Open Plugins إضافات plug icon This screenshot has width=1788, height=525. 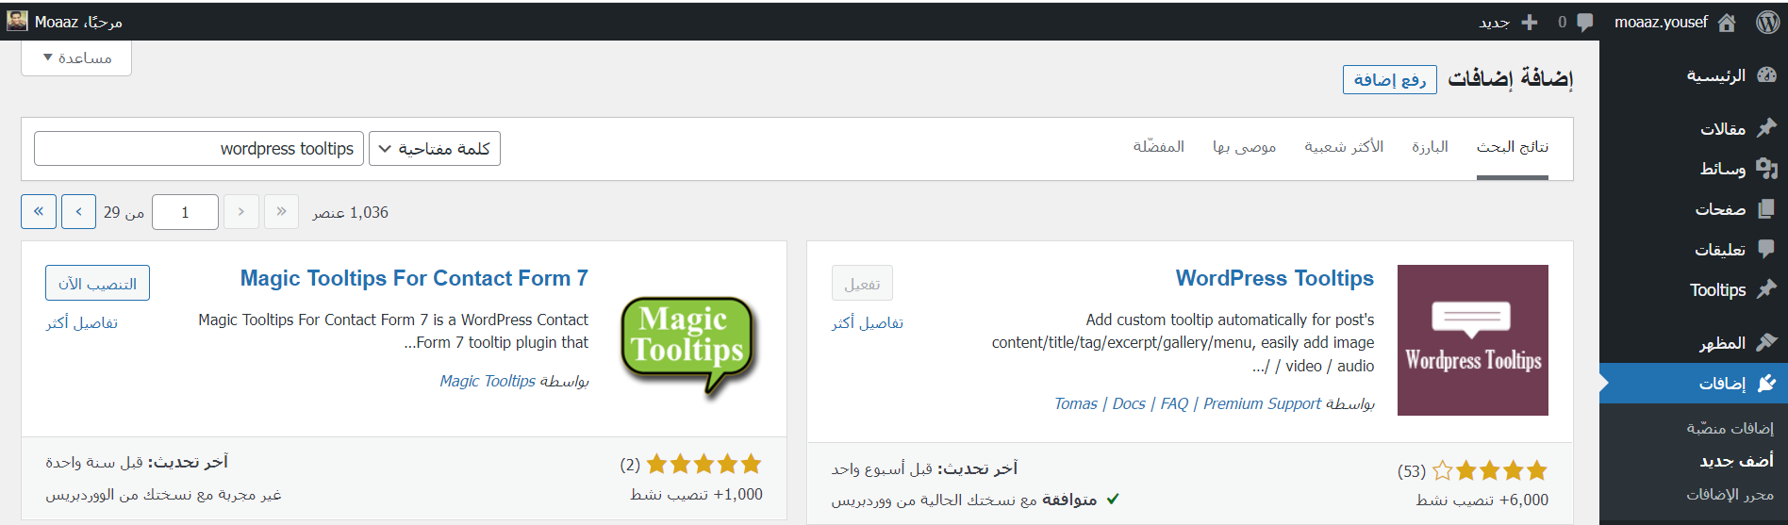(1767, 384)
